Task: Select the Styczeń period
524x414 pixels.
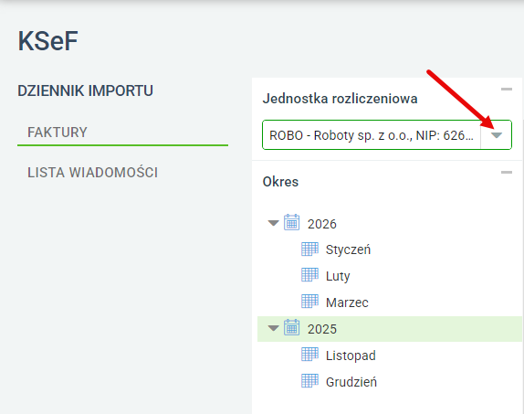Action: pyautogui.click(x=348, y=249)
